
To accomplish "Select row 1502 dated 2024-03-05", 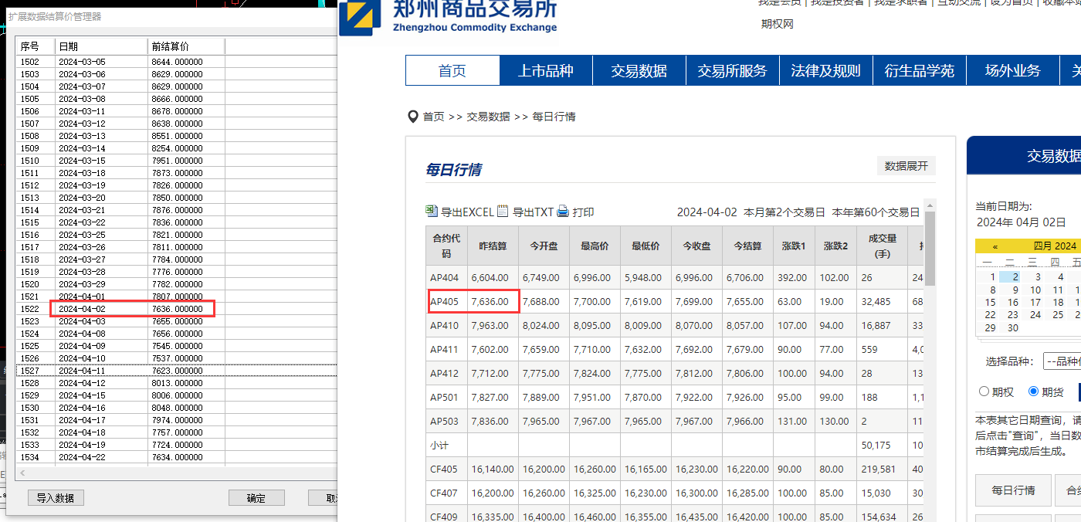I will pos(178,62).
